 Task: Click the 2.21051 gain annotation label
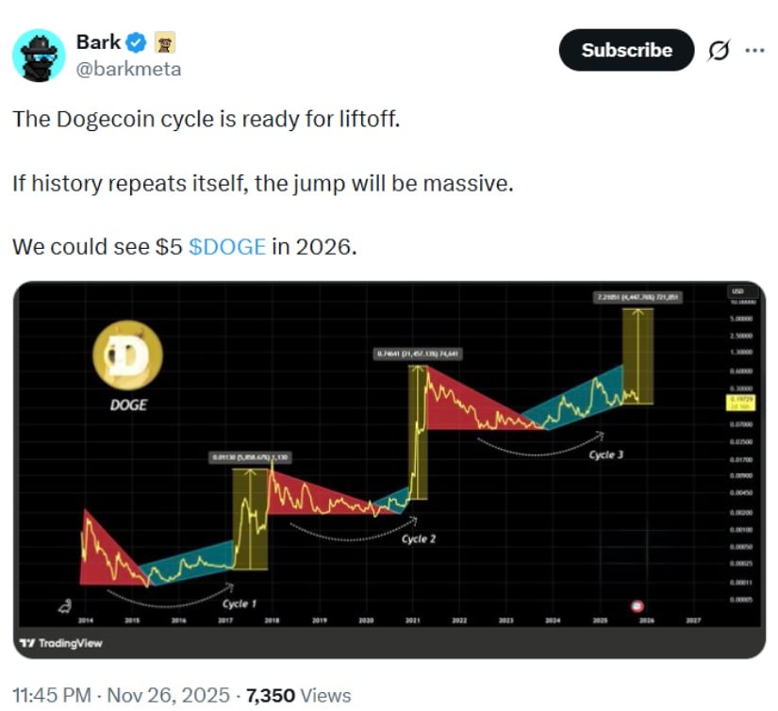tap(637, 295)
